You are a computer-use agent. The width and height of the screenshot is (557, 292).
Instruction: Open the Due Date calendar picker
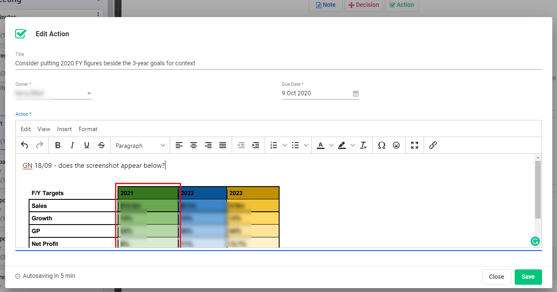tap(356, 93)
